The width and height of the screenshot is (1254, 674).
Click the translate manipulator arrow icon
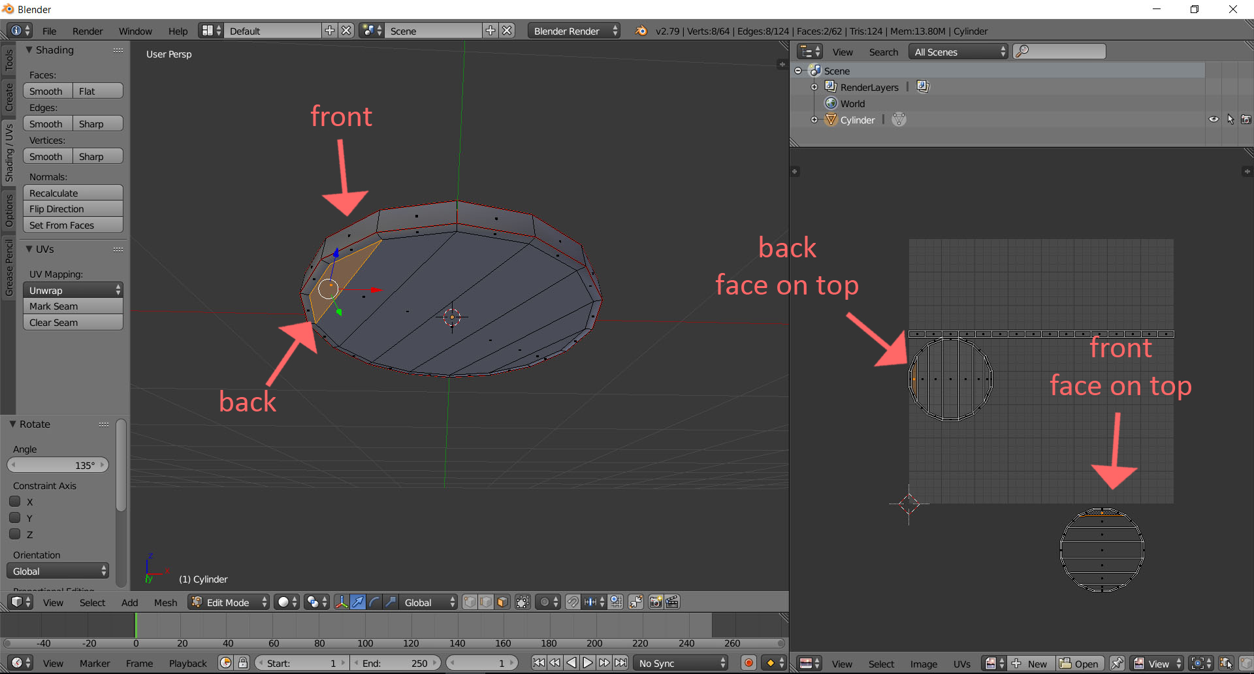[358, 602]
